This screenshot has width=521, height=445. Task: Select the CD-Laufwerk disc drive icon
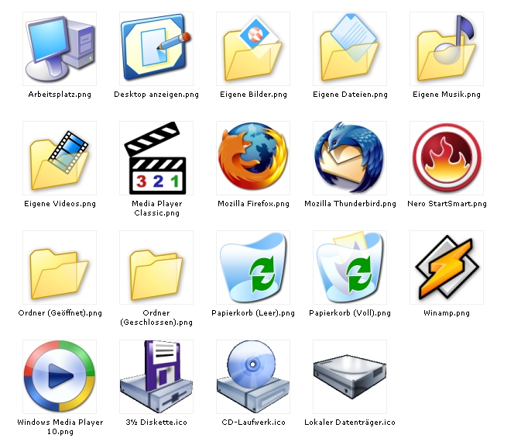click(x=253, y=377)
